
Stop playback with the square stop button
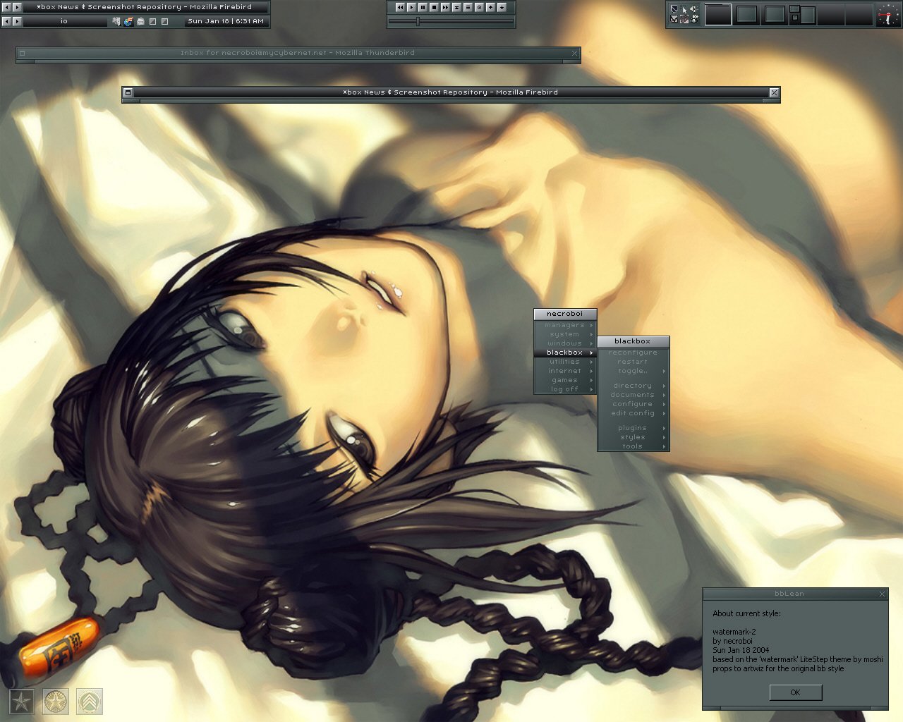tap(434, 7)
